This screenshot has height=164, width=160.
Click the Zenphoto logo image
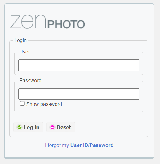coord(47,22)
